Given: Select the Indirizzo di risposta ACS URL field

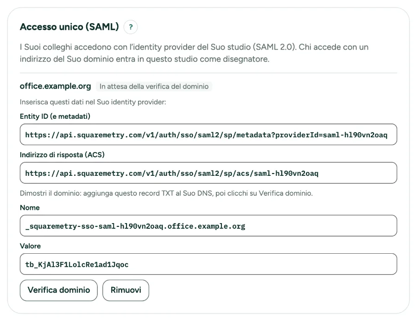Looking at the screenshot, I should tap(208, 173).
